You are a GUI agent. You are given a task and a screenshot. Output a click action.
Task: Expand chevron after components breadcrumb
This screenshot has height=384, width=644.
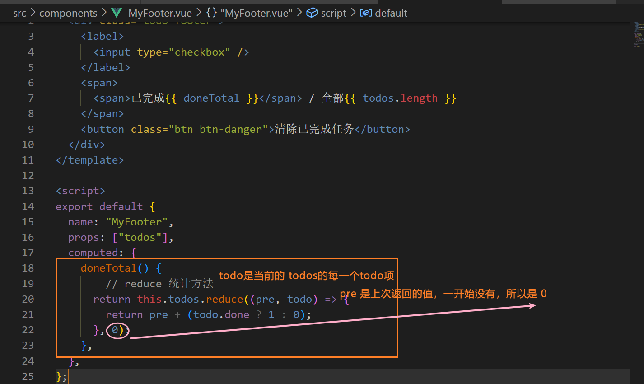point(104,13)
